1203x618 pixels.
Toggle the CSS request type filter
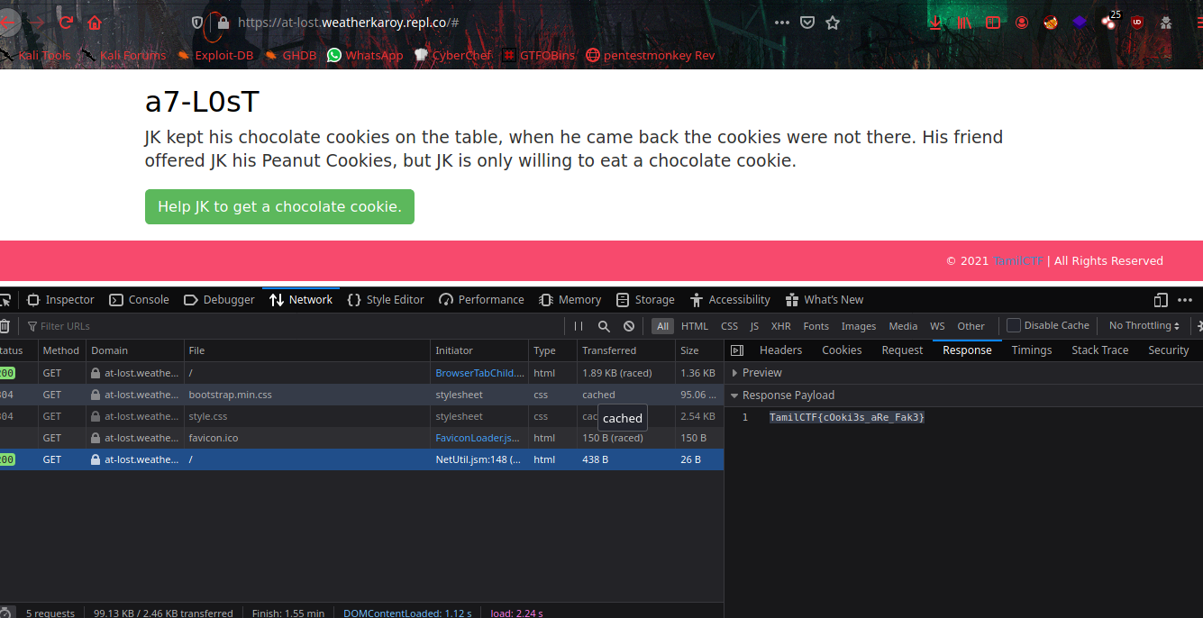(x=729, y=326)
